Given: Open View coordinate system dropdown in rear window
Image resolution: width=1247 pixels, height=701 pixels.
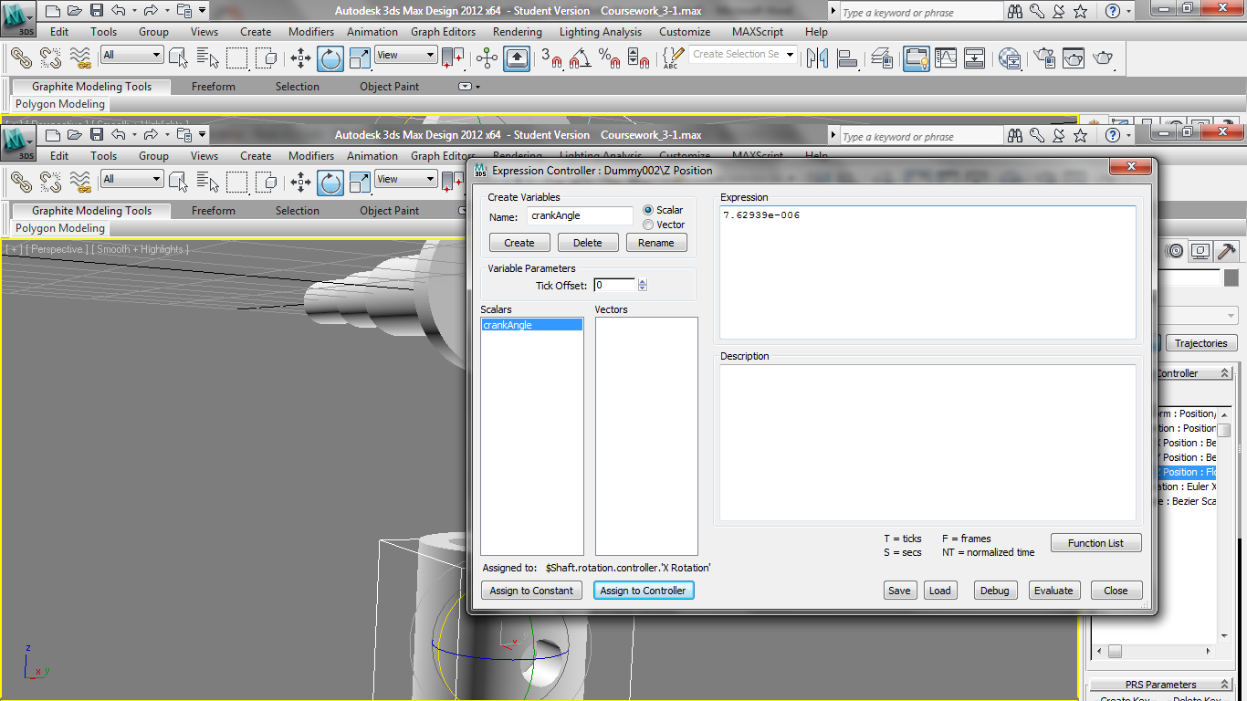Looking at the screenshot, I should click(407, 55).
